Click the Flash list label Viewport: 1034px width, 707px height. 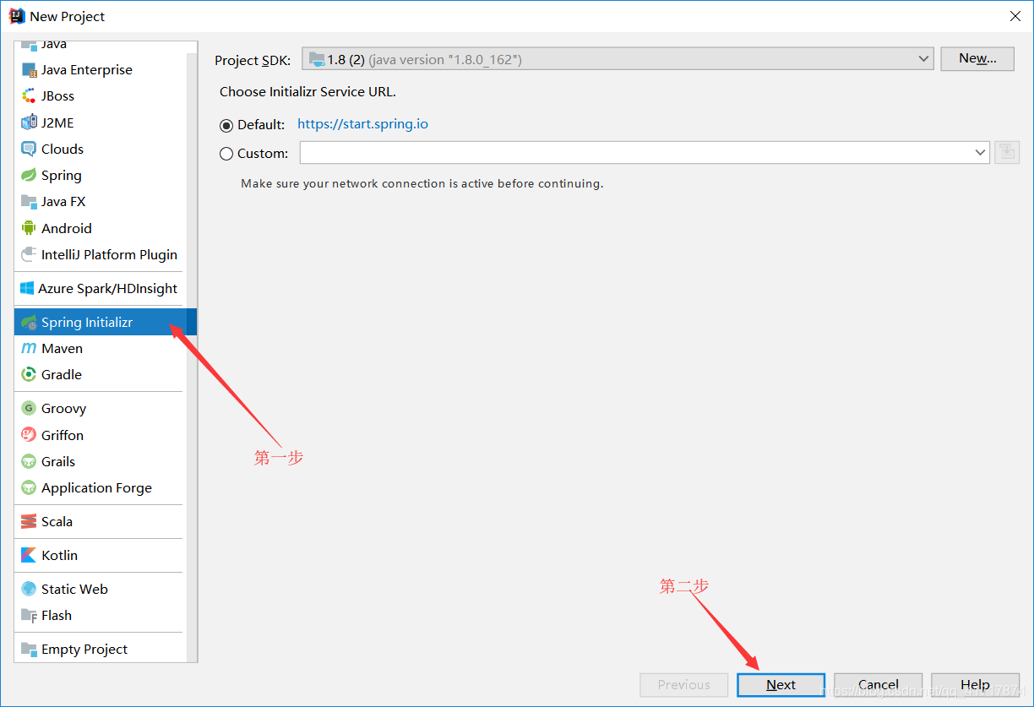[x=57, y=615]
